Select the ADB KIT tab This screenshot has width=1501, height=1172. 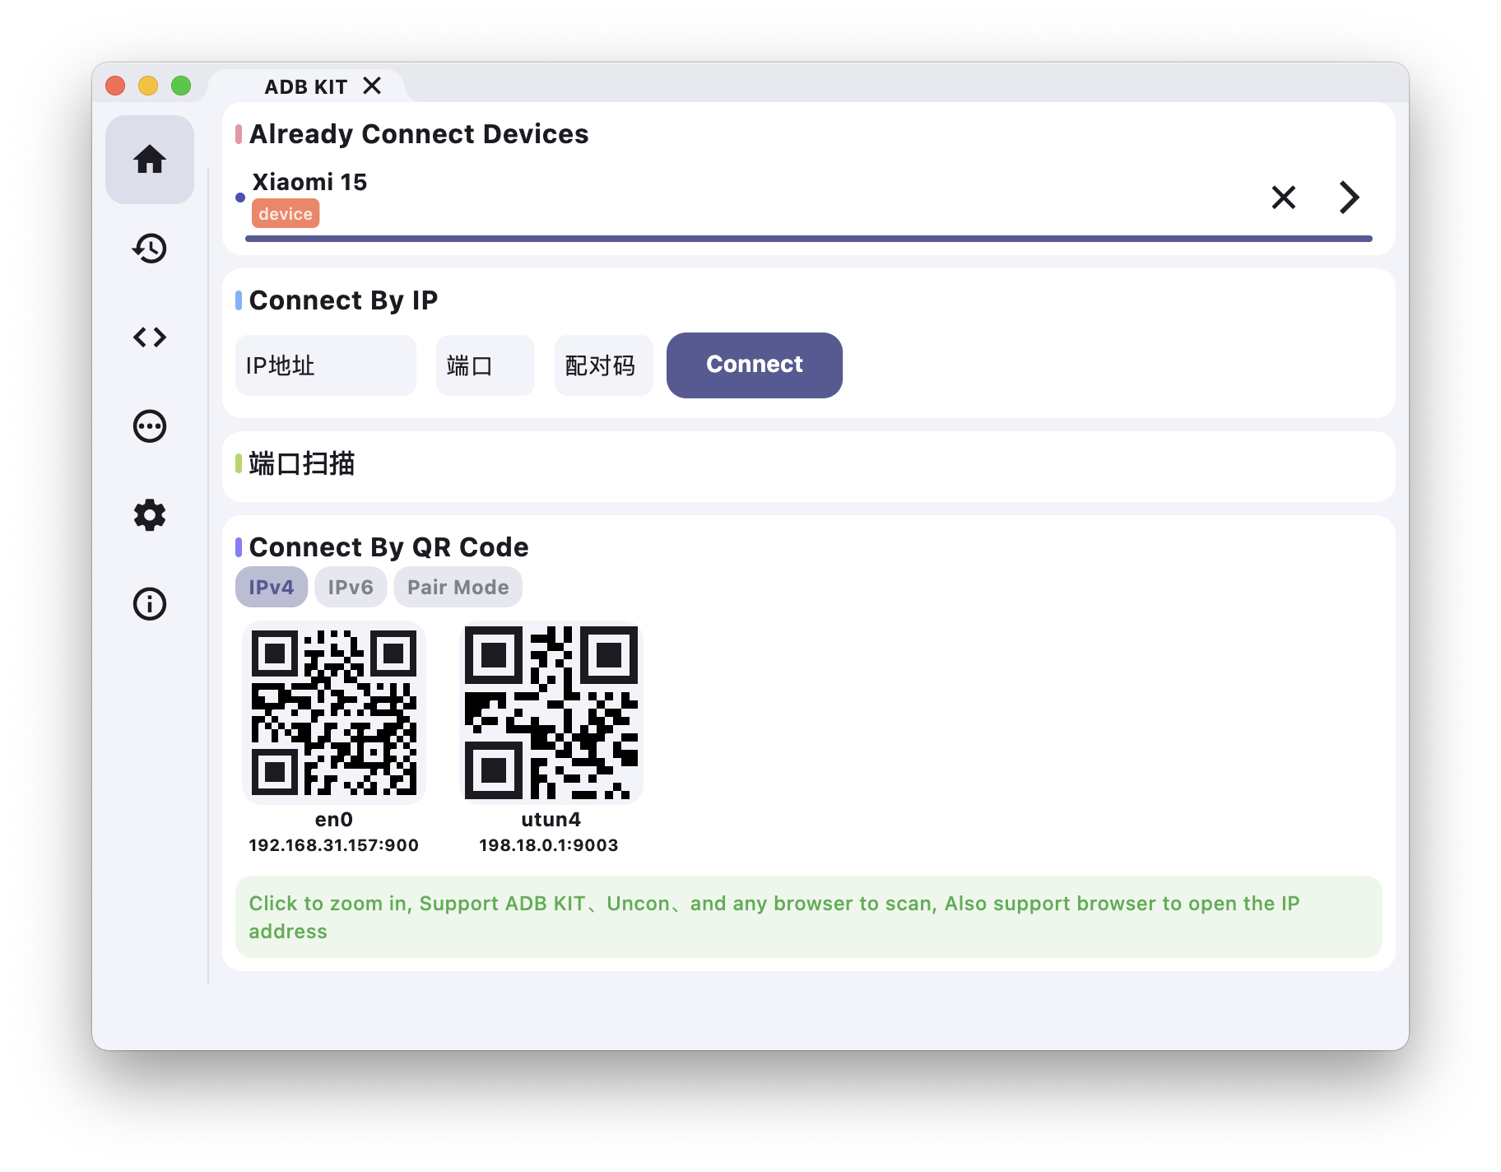click(305, 86)
